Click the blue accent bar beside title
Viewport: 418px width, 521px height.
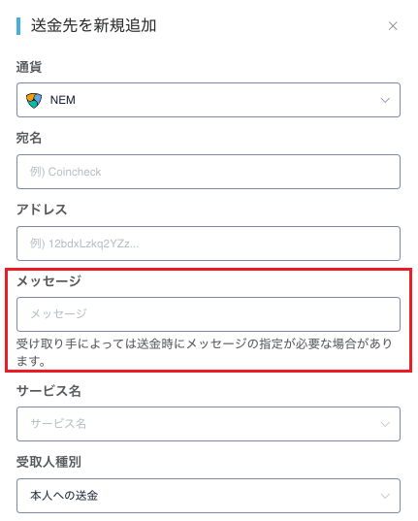[x=18, y=26]
